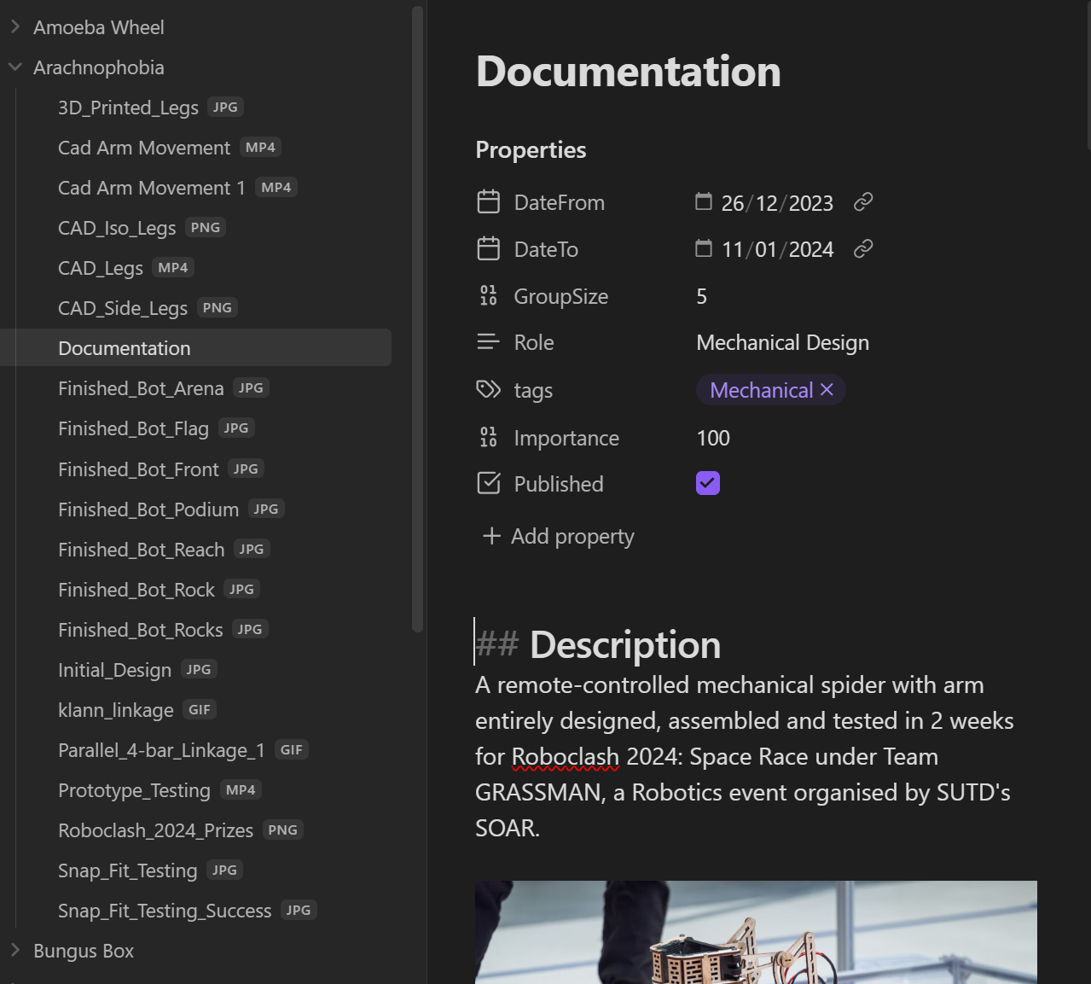Click the Importance number type icon
This screenshot has width=1091, height=984.
[x=489, y=438]
